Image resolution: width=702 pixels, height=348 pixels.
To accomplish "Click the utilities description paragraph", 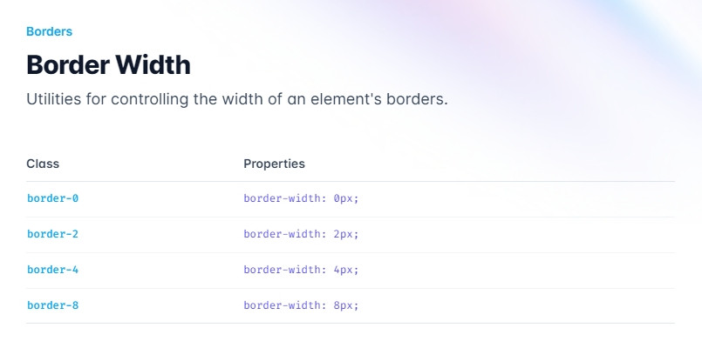I will [237, 99].
